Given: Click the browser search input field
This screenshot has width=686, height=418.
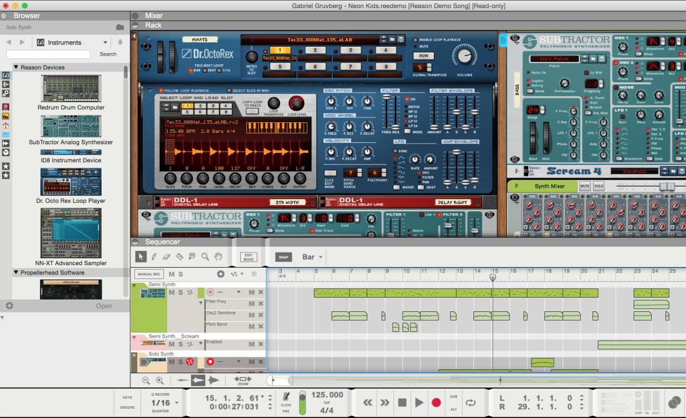Looking at the screenshot, I should (48, 54).
